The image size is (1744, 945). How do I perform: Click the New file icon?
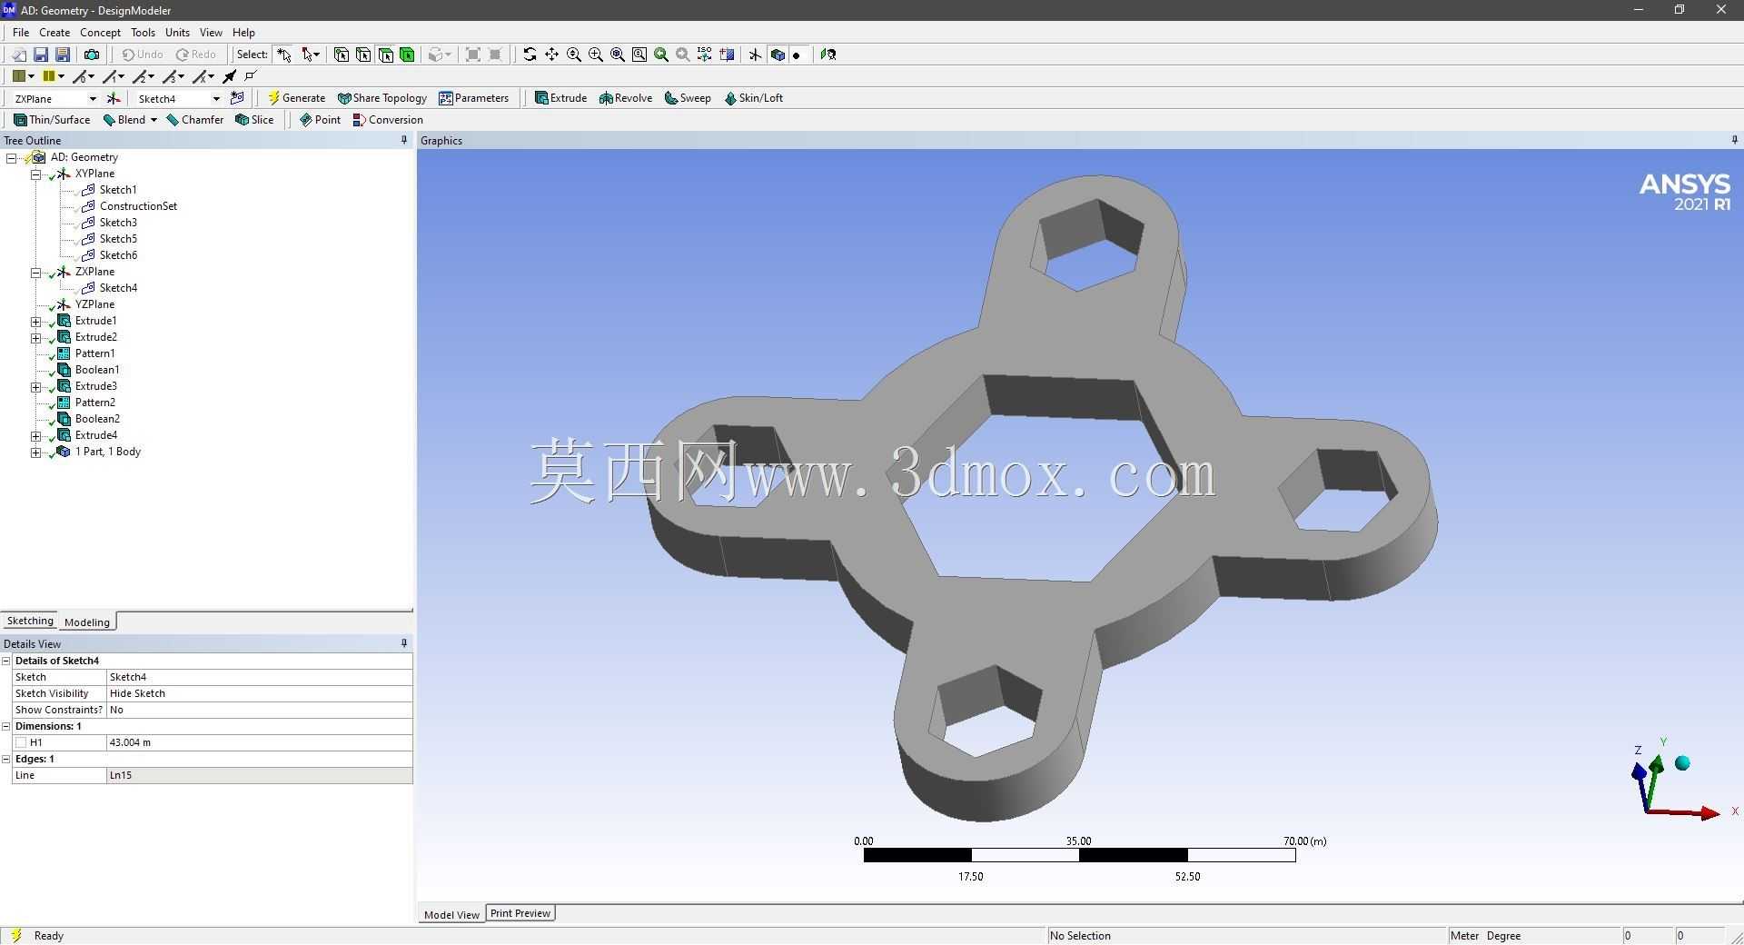[x=18, y=55]
